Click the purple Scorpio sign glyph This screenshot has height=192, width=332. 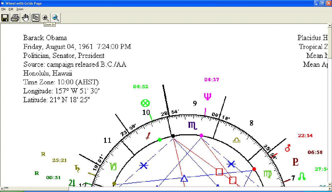193,125
